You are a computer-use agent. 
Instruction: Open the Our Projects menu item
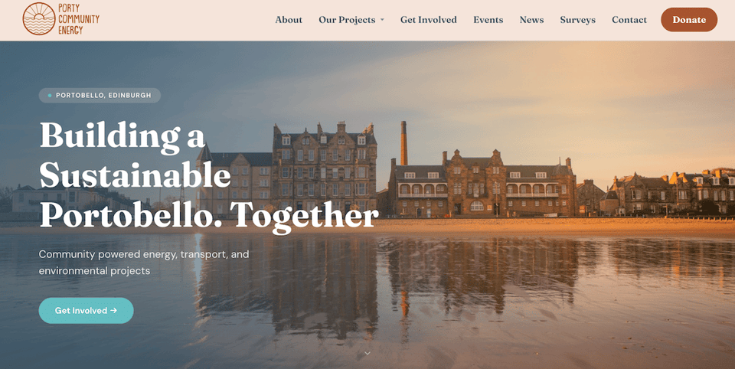pyautogui.click(x=347, y=20)
